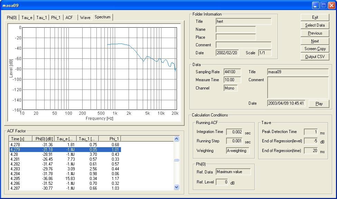Click the Phi(0) [dB] column header
The height and width of the screenshot is (199, 337).
tap(43, 139)
